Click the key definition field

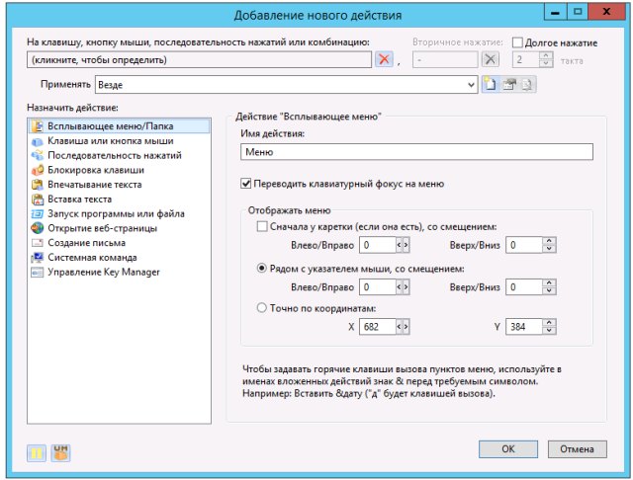pyautogui.click(x=200, y=59)
